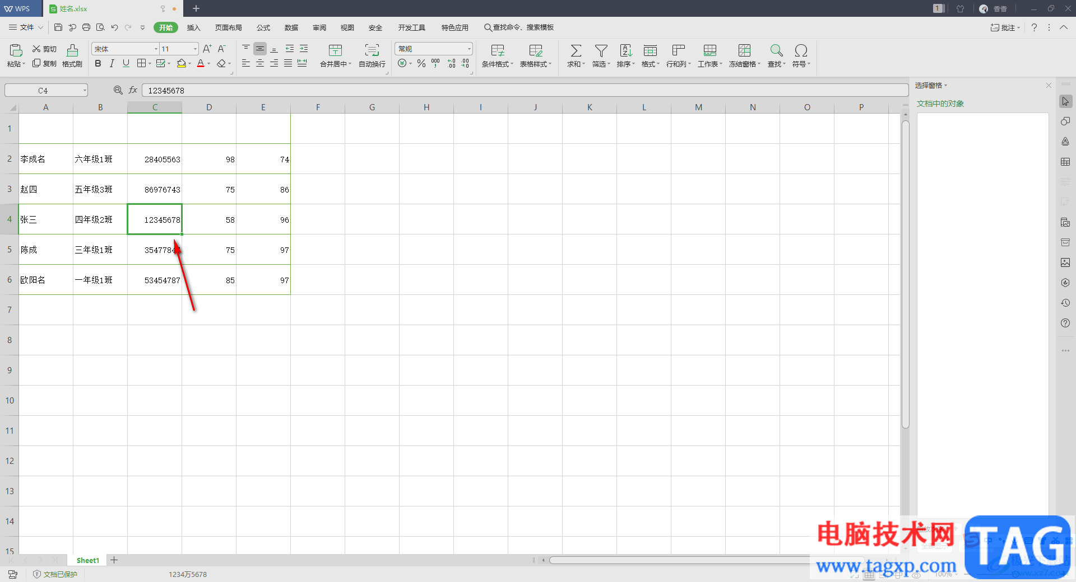Click 文档已保护 in the status bar
The height and width of the screenshot is (582, 1076).
pos(55,574)
